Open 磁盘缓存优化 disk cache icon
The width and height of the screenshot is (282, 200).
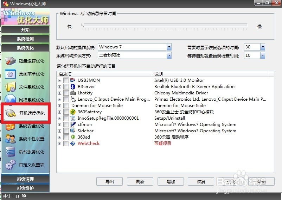pyautogui.click(x=10, y=61)
